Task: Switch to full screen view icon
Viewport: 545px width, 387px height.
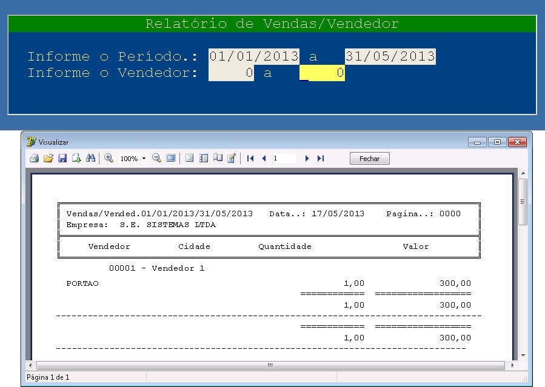Action: [170, 158]
